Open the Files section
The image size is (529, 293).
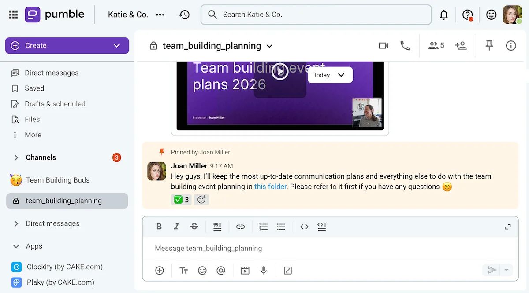pos(25,119)
